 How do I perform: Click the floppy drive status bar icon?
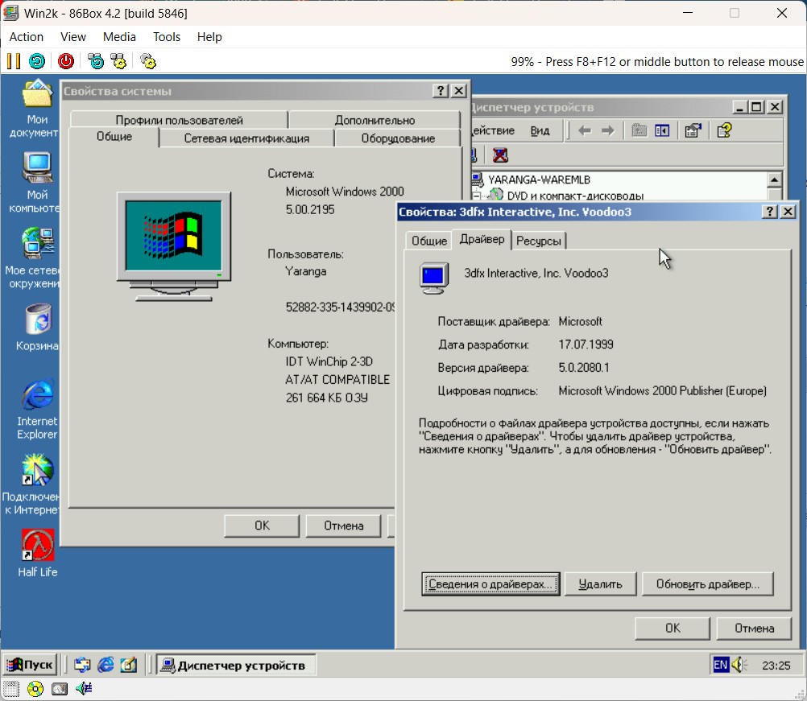10,688
